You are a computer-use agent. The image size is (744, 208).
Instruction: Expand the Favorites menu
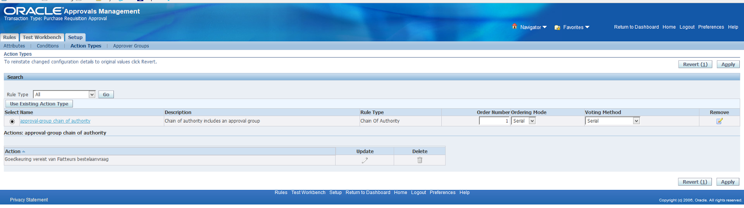point(576,27)
